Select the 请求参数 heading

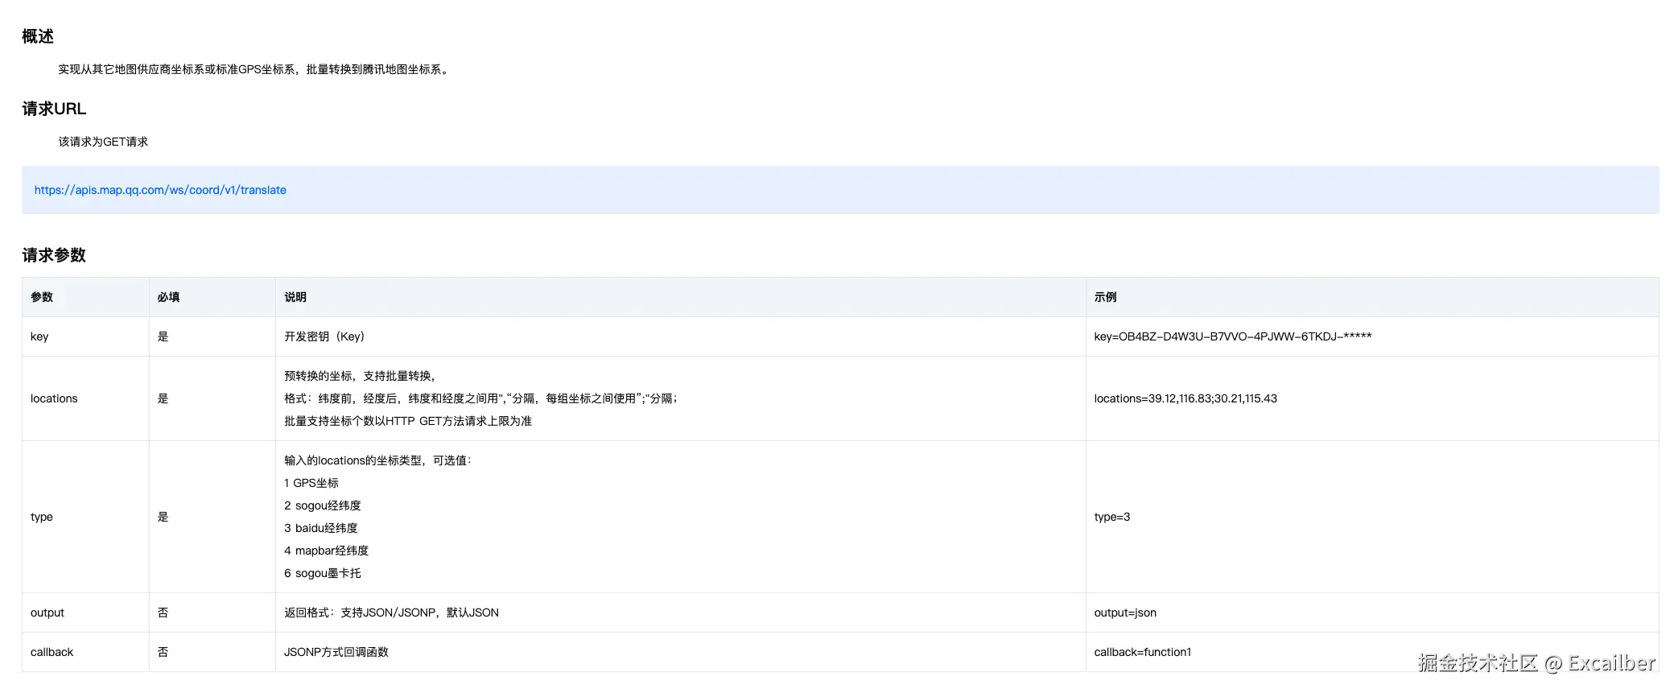[x=54, y=255]
